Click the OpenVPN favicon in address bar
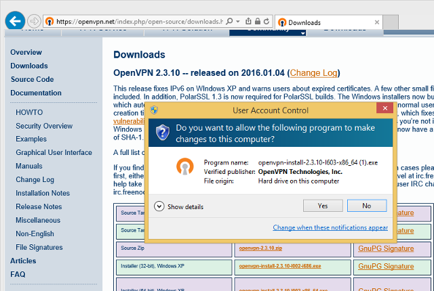The image size is (434, 291). click(x=50, y=21)
